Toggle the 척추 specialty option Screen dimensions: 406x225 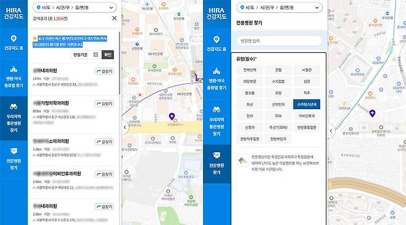[307, 93]
